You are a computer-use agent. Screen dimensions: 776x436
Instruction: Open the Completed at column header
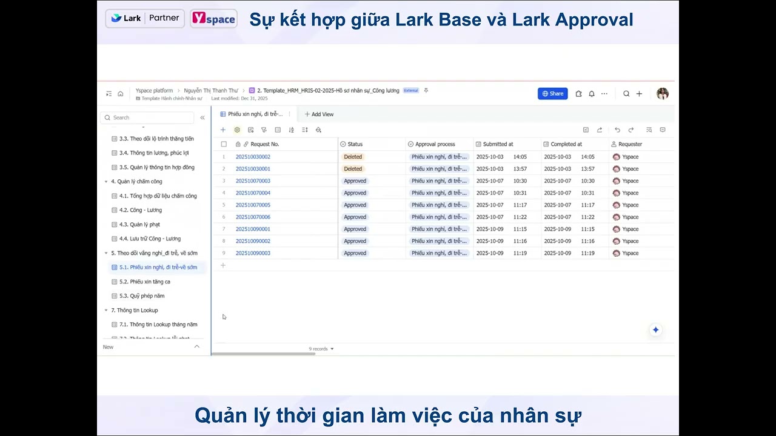tap(575, 144)
